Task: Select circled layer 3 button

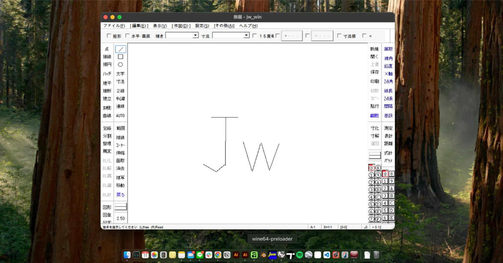Action: click(371, 190)
